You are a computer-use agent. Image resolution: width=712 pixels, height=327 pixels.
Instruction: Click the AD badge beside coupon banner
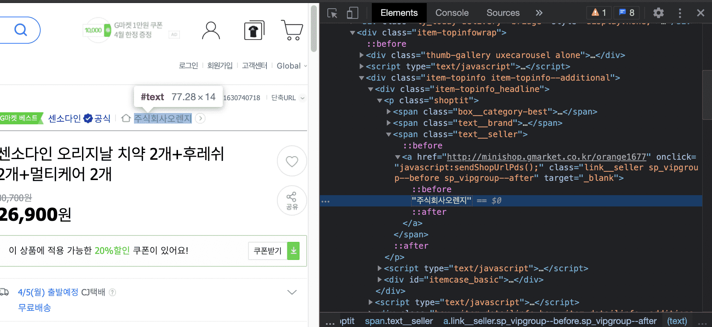(x=174, y=35)
